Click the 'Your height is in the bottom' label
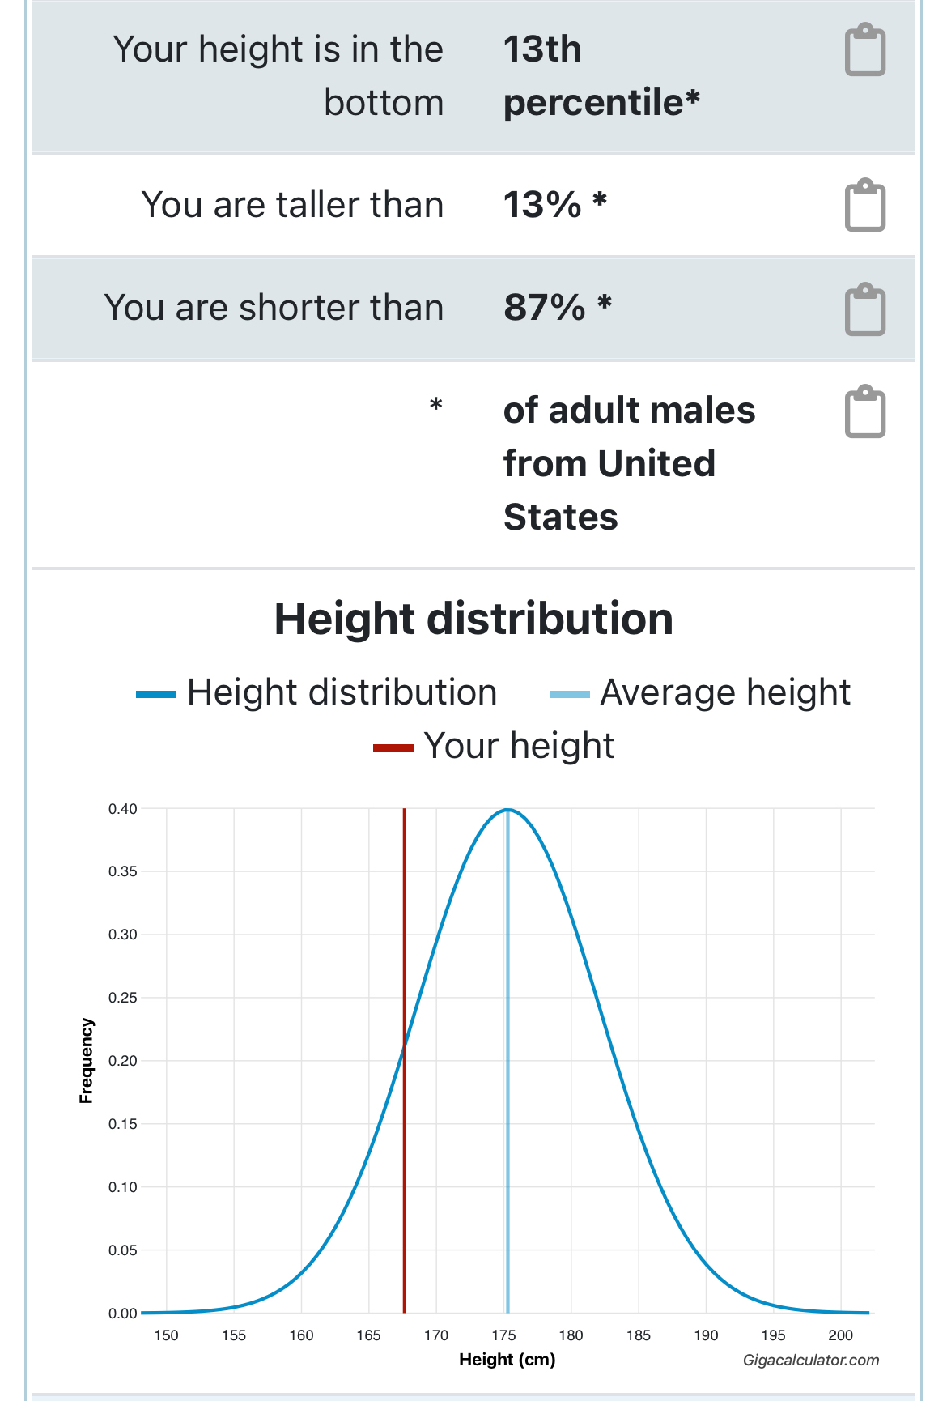Image resolution: width=947 pixels, height=1401 pixels. 278,75
